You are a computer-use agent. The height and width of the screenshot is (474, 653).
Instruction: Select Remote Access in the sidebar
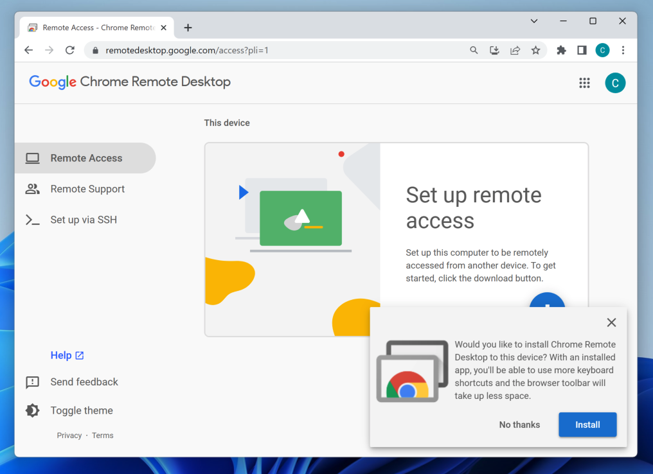pos(85,158)
